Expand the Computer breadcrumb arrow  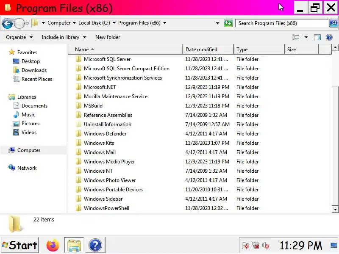click(x=74, y=23)
